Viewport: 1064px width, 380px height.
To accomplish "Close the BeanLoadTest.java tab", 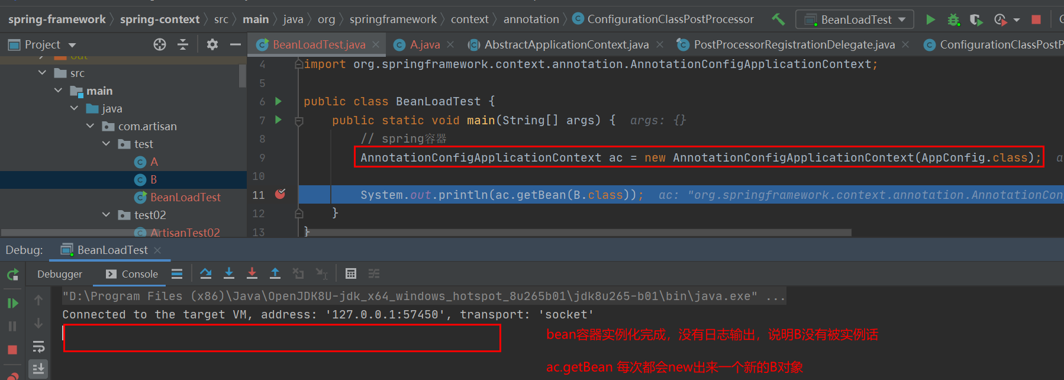I will pyautogui.click(x=376, y=44).
